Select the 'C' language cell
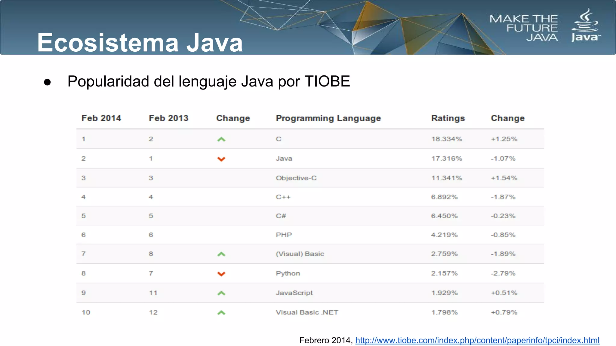This screenshot has width=616, height=346. tap(279, 139)
